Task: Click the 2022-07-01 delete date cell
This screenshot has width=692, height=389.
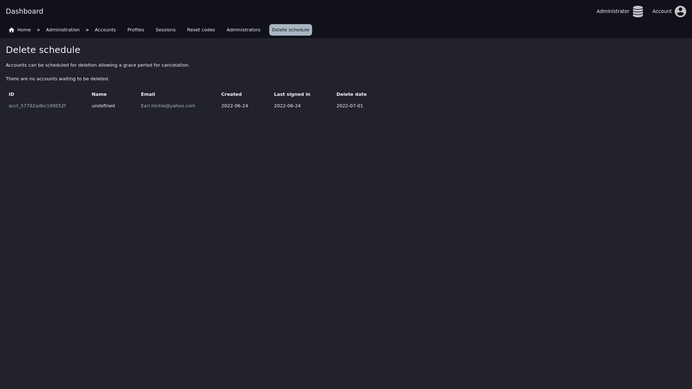Action: point(350,106)
